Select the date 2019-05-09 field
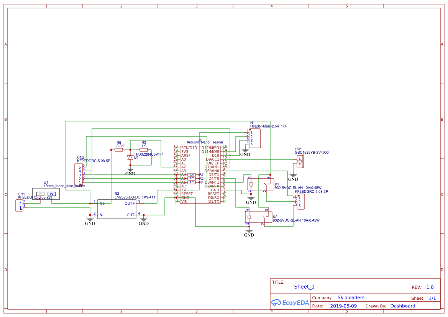Image resolution: width=448 pixels, height=317 pixels. [x=343, y=306]
